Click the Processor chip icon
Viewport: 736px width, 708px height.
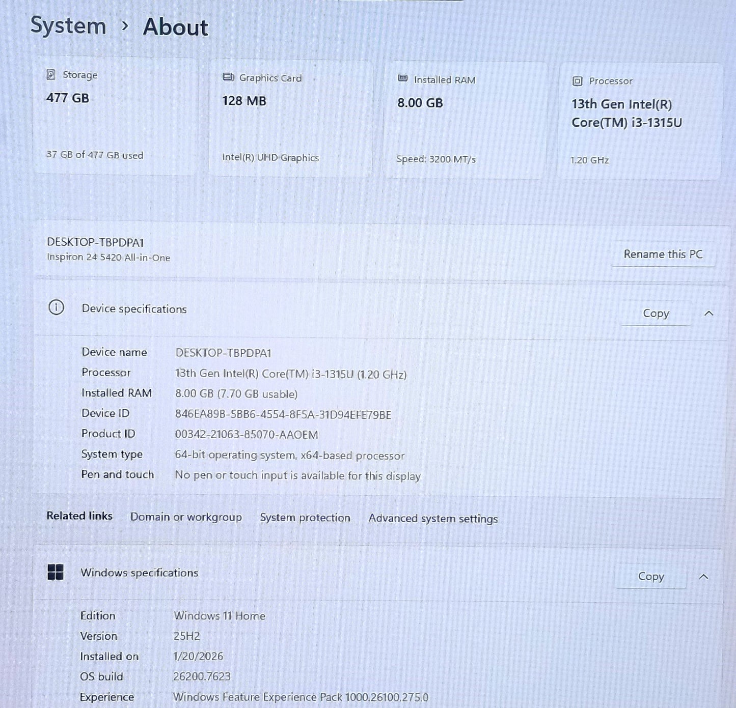(577, 81)
